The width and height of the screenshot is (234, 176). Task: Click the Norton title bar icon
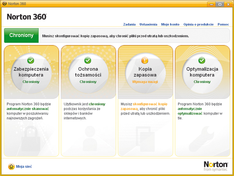4,4
